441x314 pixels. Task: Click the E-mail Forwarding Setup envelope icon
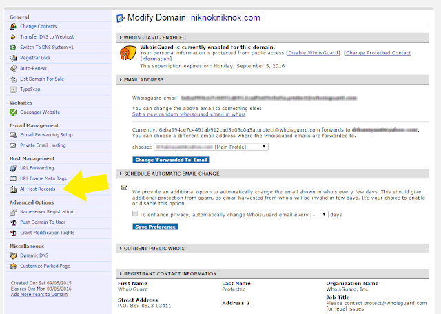[x=13, y=135]
